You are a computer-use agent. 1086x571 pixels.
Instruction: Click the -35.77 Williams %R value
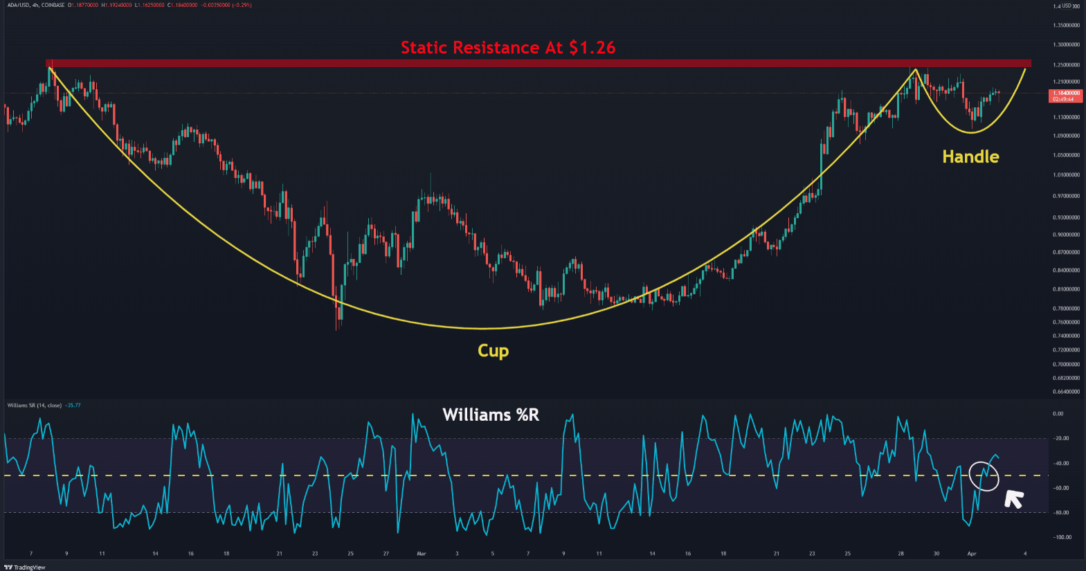[x=73, y=406]
